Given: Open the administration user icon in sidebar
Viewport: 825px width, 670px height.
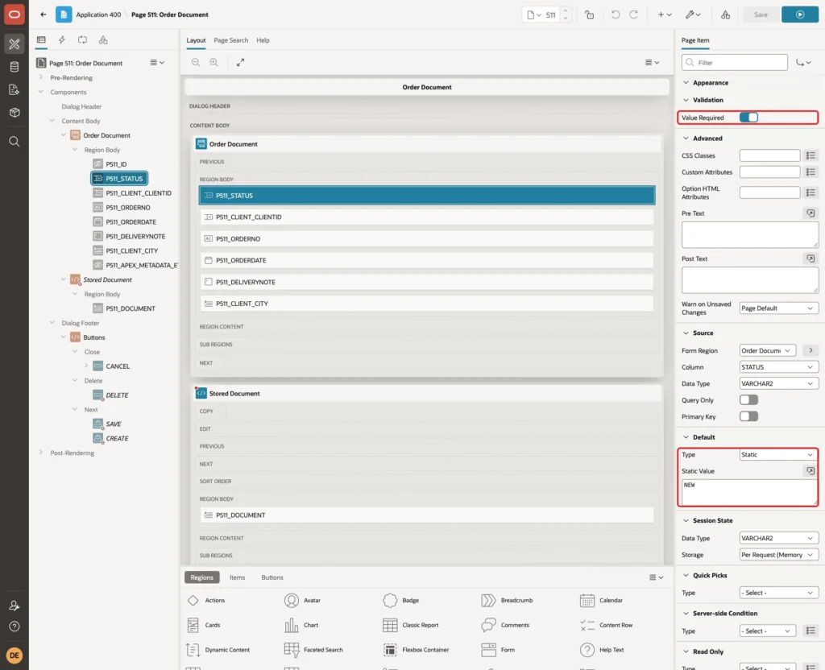Looking at the screenshot, I should click(x=15, y=606).
